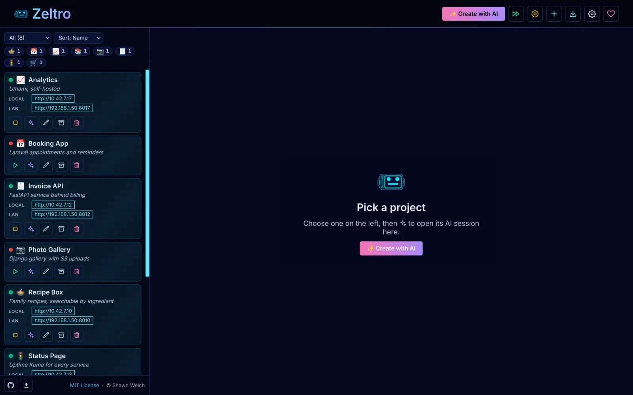Stop the Invoice API project
The height and width of the screenshot is (395, 633).
click(x=15, y=229)
